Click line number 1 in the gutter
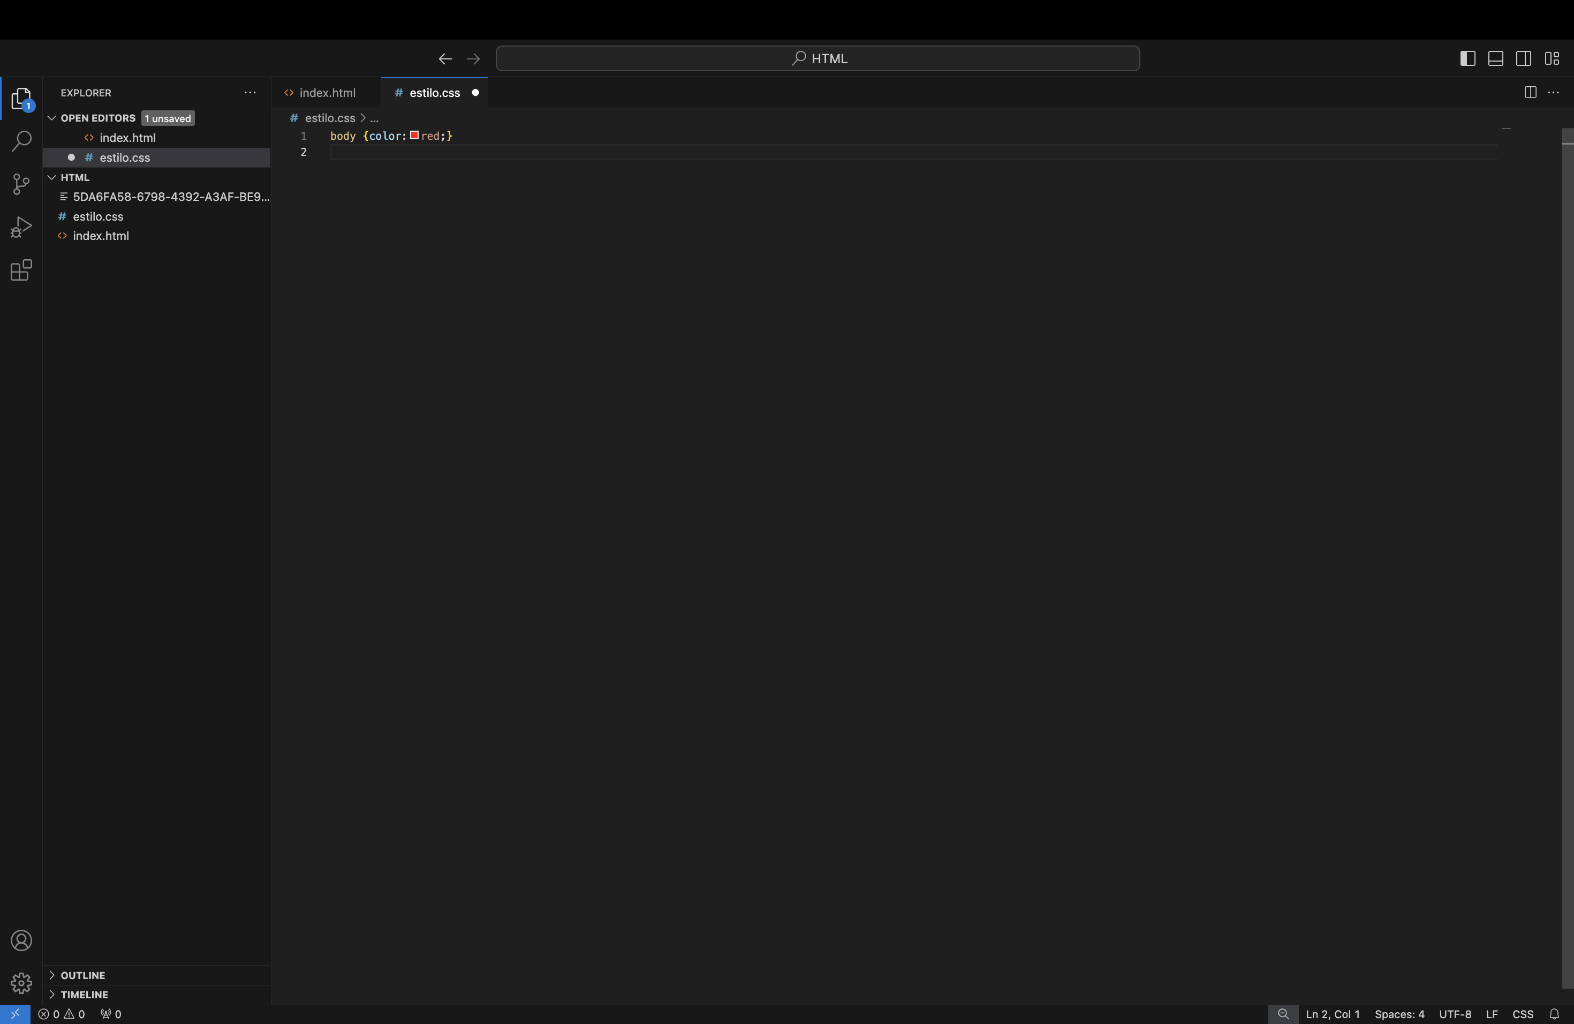 pos(304,135)
